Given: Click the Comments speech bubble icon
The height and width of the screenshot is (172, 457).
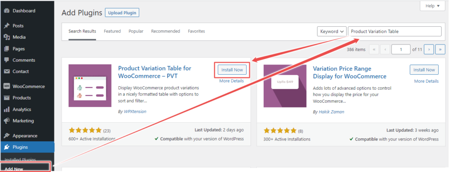Looking at the screenshot, I should (x=7, y=60).
